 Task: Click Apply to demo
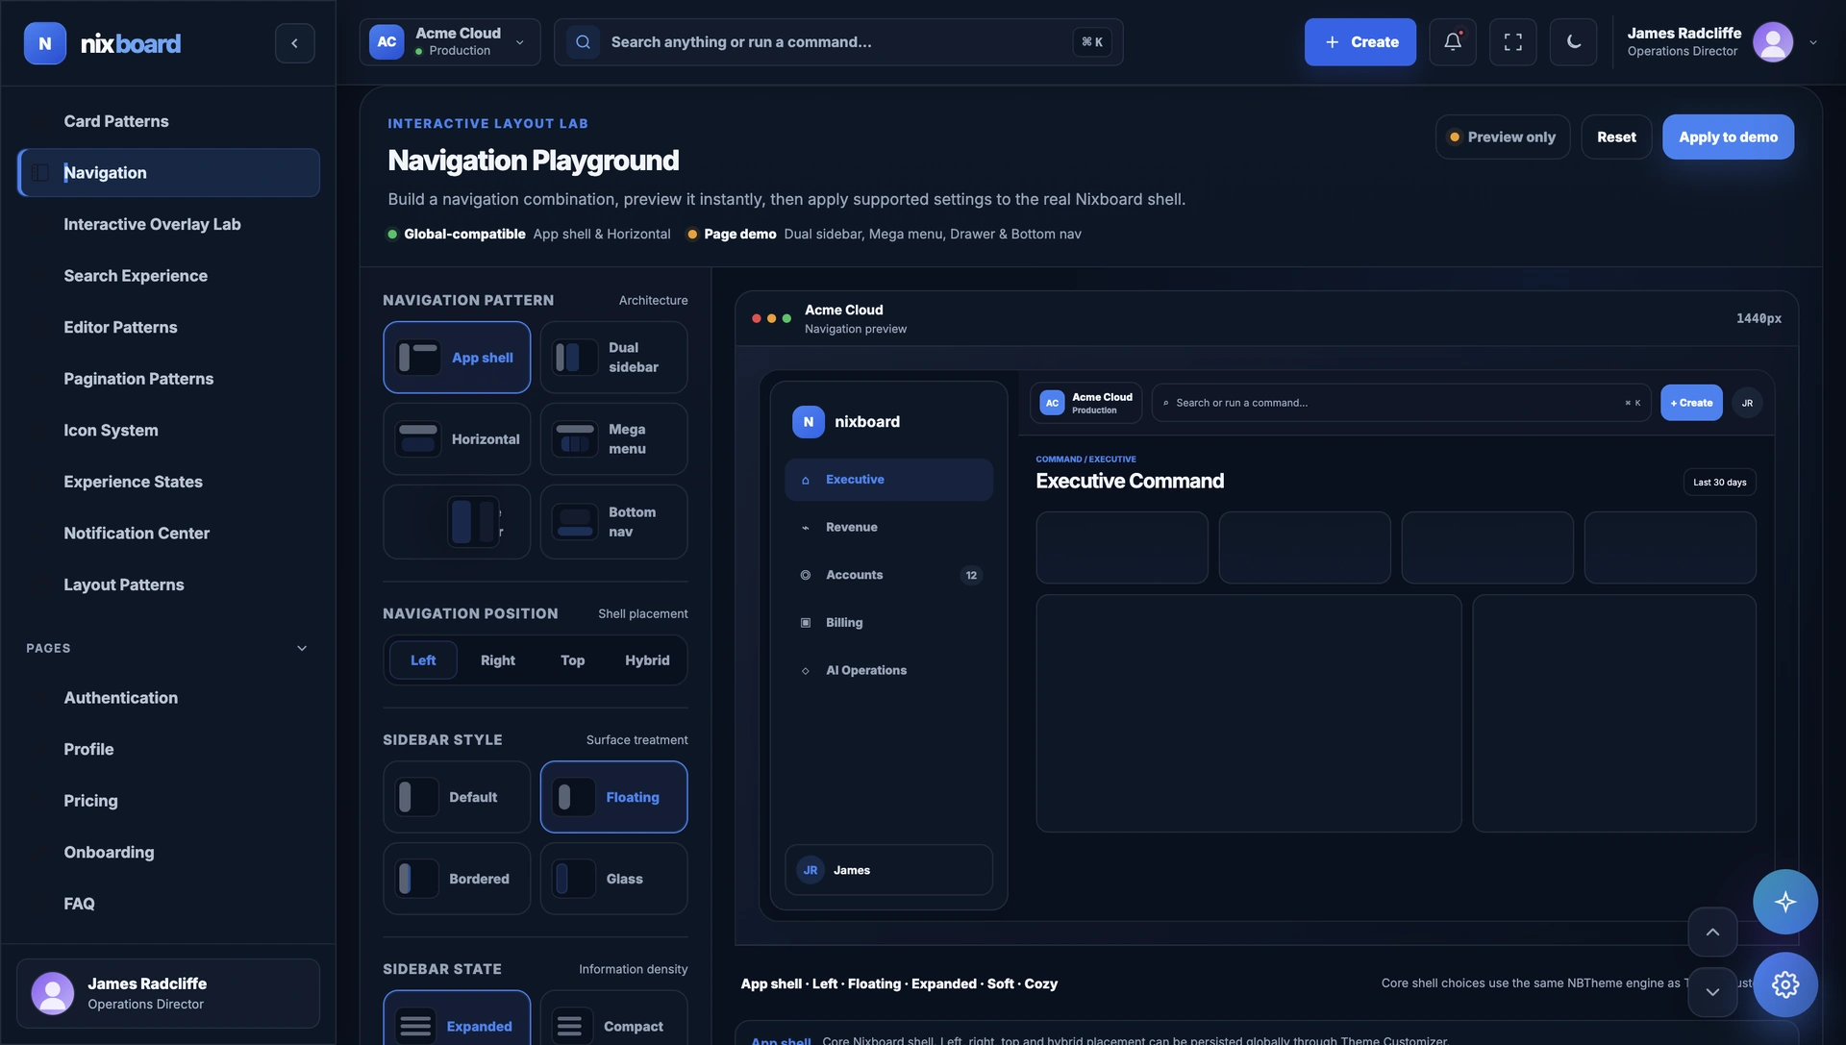(x=1728, y=137)
